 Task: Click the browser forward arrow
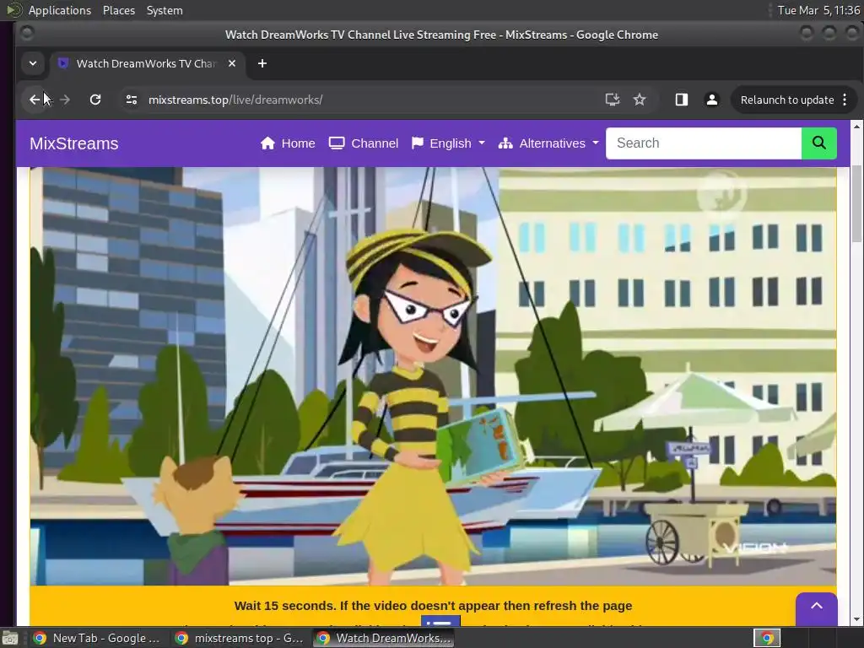point(64,100)
